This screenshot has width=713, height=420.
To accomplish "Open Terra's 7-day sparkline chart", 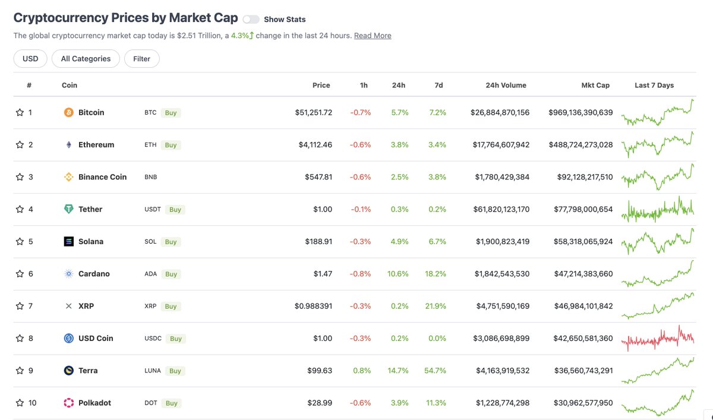I will [x=658, y=371].
